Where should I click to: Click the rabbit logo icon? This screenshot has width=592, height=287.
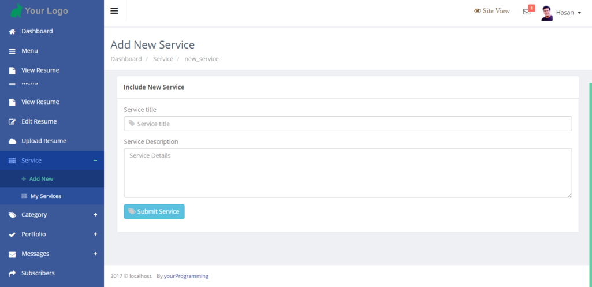16,10
